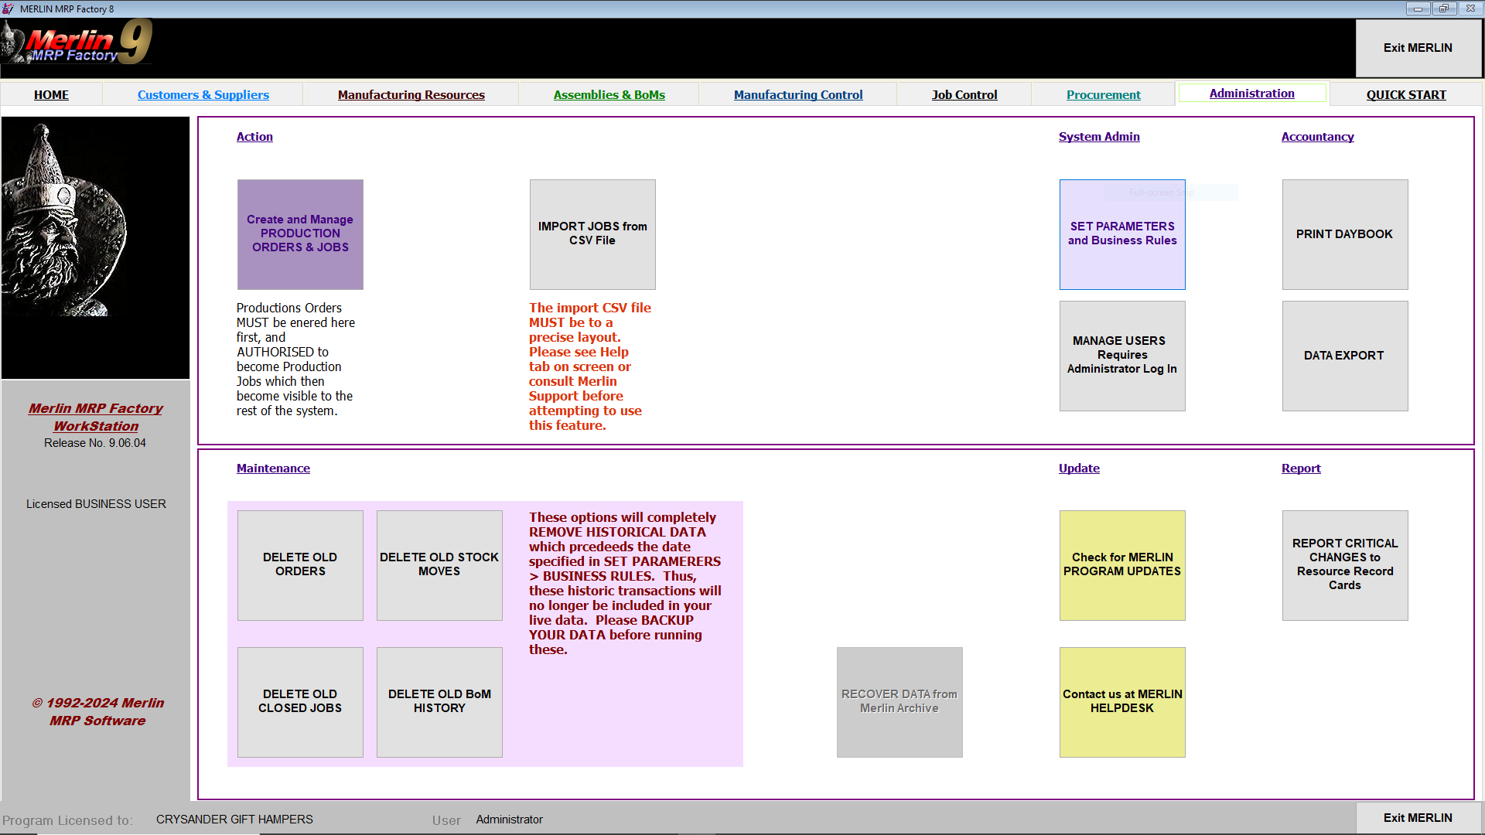This screenshot has height=835, width=1485.
Task: Click DELETE OLD CLOSED JOBS tile
Action: (x=300, y=701)
